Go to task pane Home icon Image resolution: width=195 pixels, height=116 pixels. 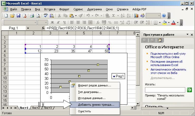tap(160, 40)
